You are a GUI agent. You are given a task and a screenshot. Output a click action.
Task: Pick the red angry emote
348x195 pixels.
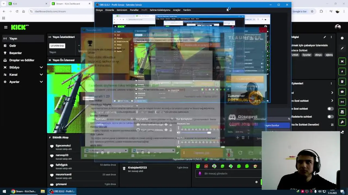tap(206, 166)
